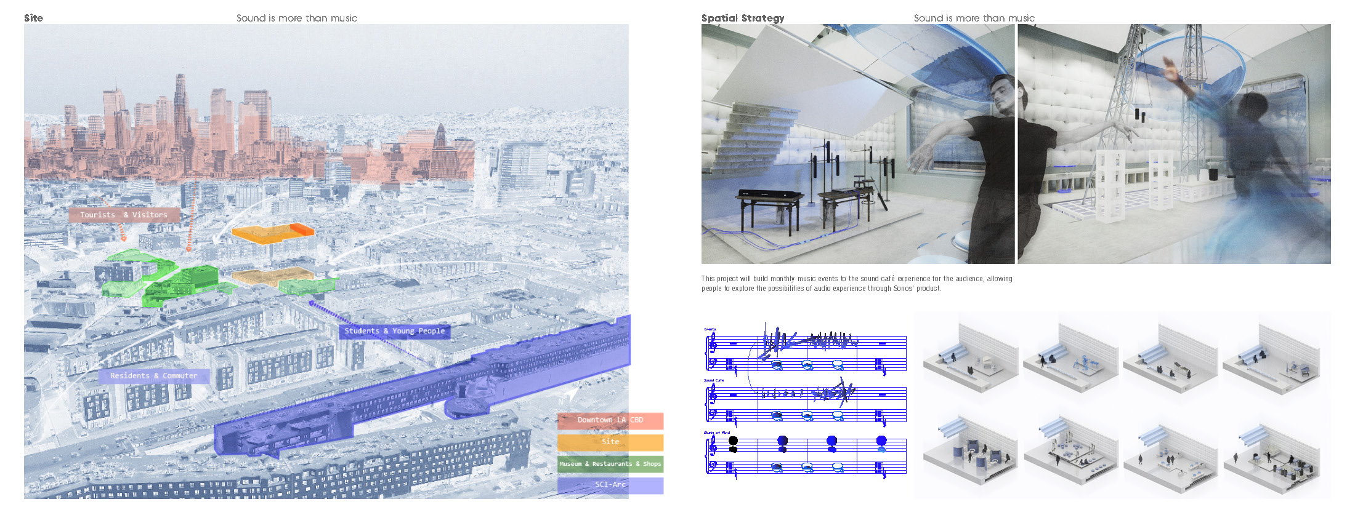Click "Sound is more than music" above the site map
This screenshot has width=1355, height=523.
[297, 18]
